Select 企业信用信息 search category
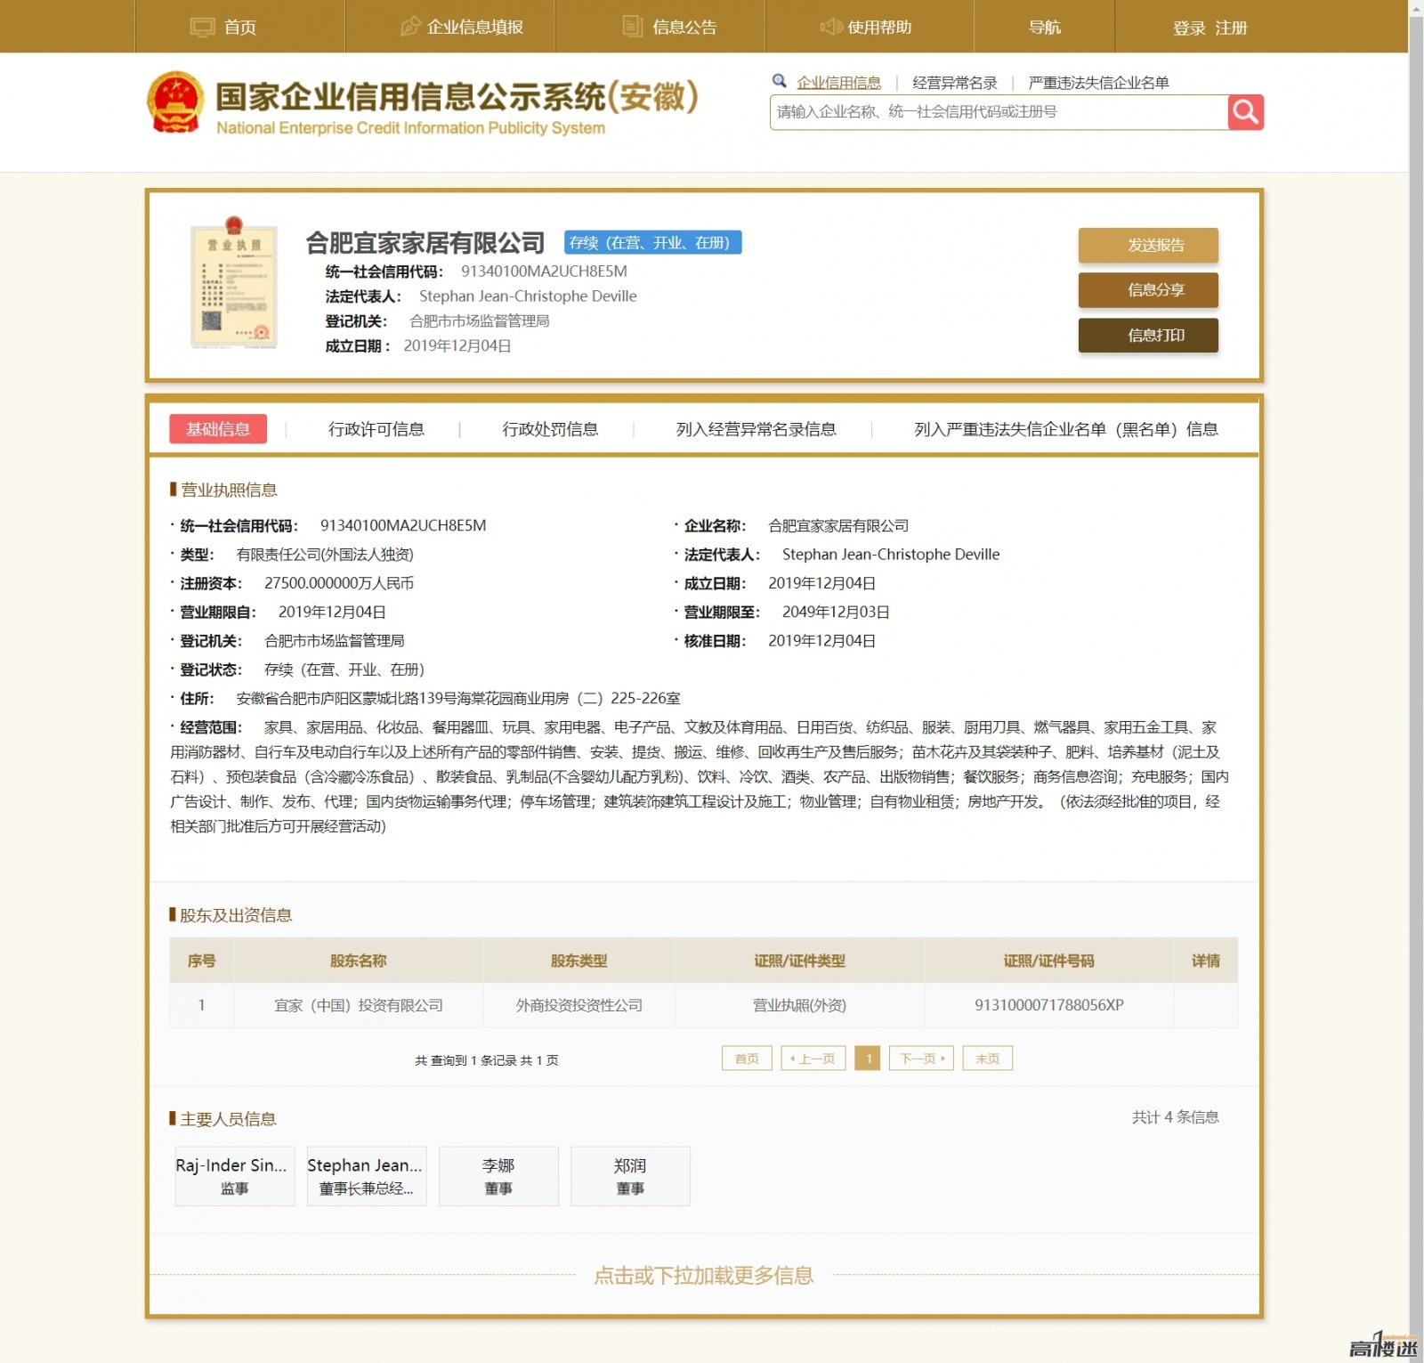This screenshot has height=1363, width=1424. tap(838, 83)
